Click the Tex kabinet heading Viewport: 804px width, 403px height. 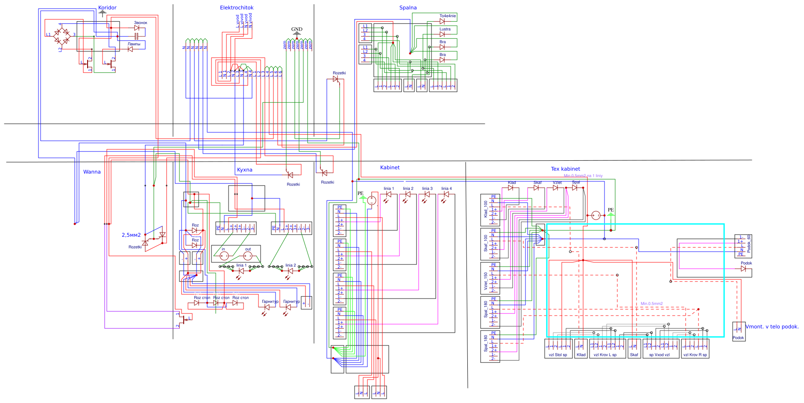coord(566,169)
